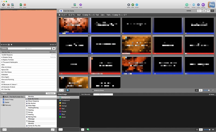Click the plus button in the media bin footer
The image size is (216, 132).
pos(83,130)
